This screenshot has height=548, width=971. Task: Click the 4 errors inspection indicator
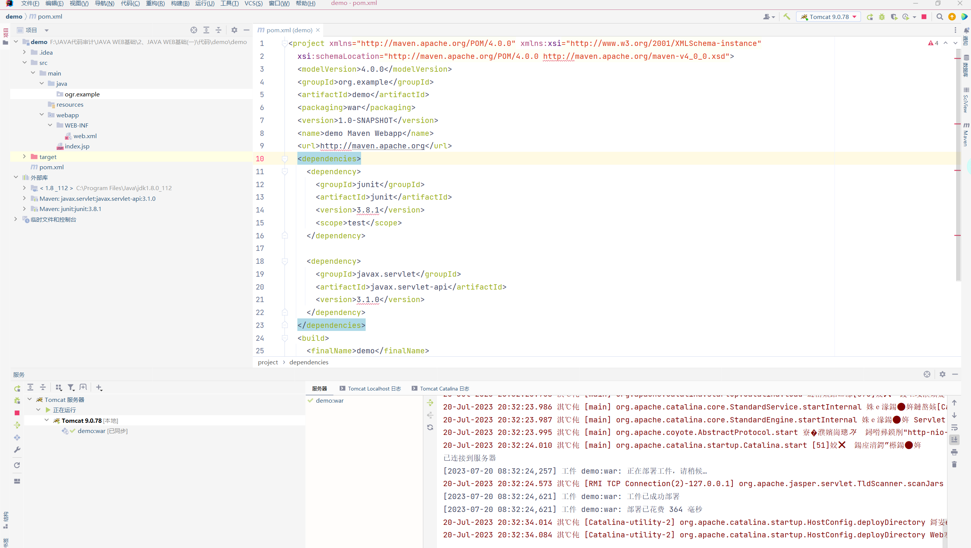point(933,43)
